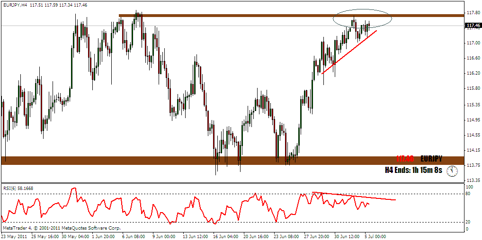Screen dimensions: 482x240
Task: Click the 113.75 price axis label
Action: point(473,165)
